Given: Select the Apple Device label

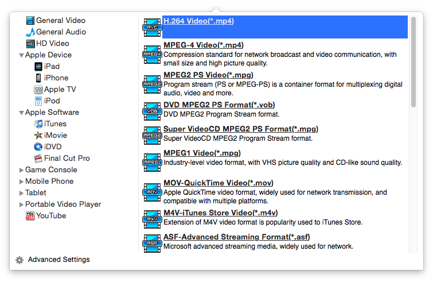Looking at the screenshot, I should 48,55.
